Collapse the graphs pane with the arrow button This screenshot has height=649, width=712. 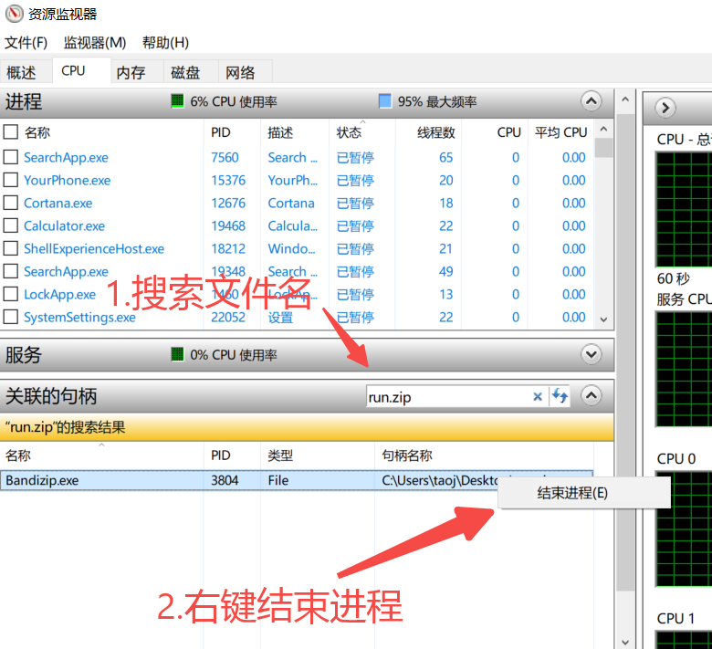pos(665,108)
